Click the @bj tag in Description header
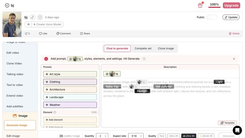Viewport: 245px width, 138px height. point(112,74)
